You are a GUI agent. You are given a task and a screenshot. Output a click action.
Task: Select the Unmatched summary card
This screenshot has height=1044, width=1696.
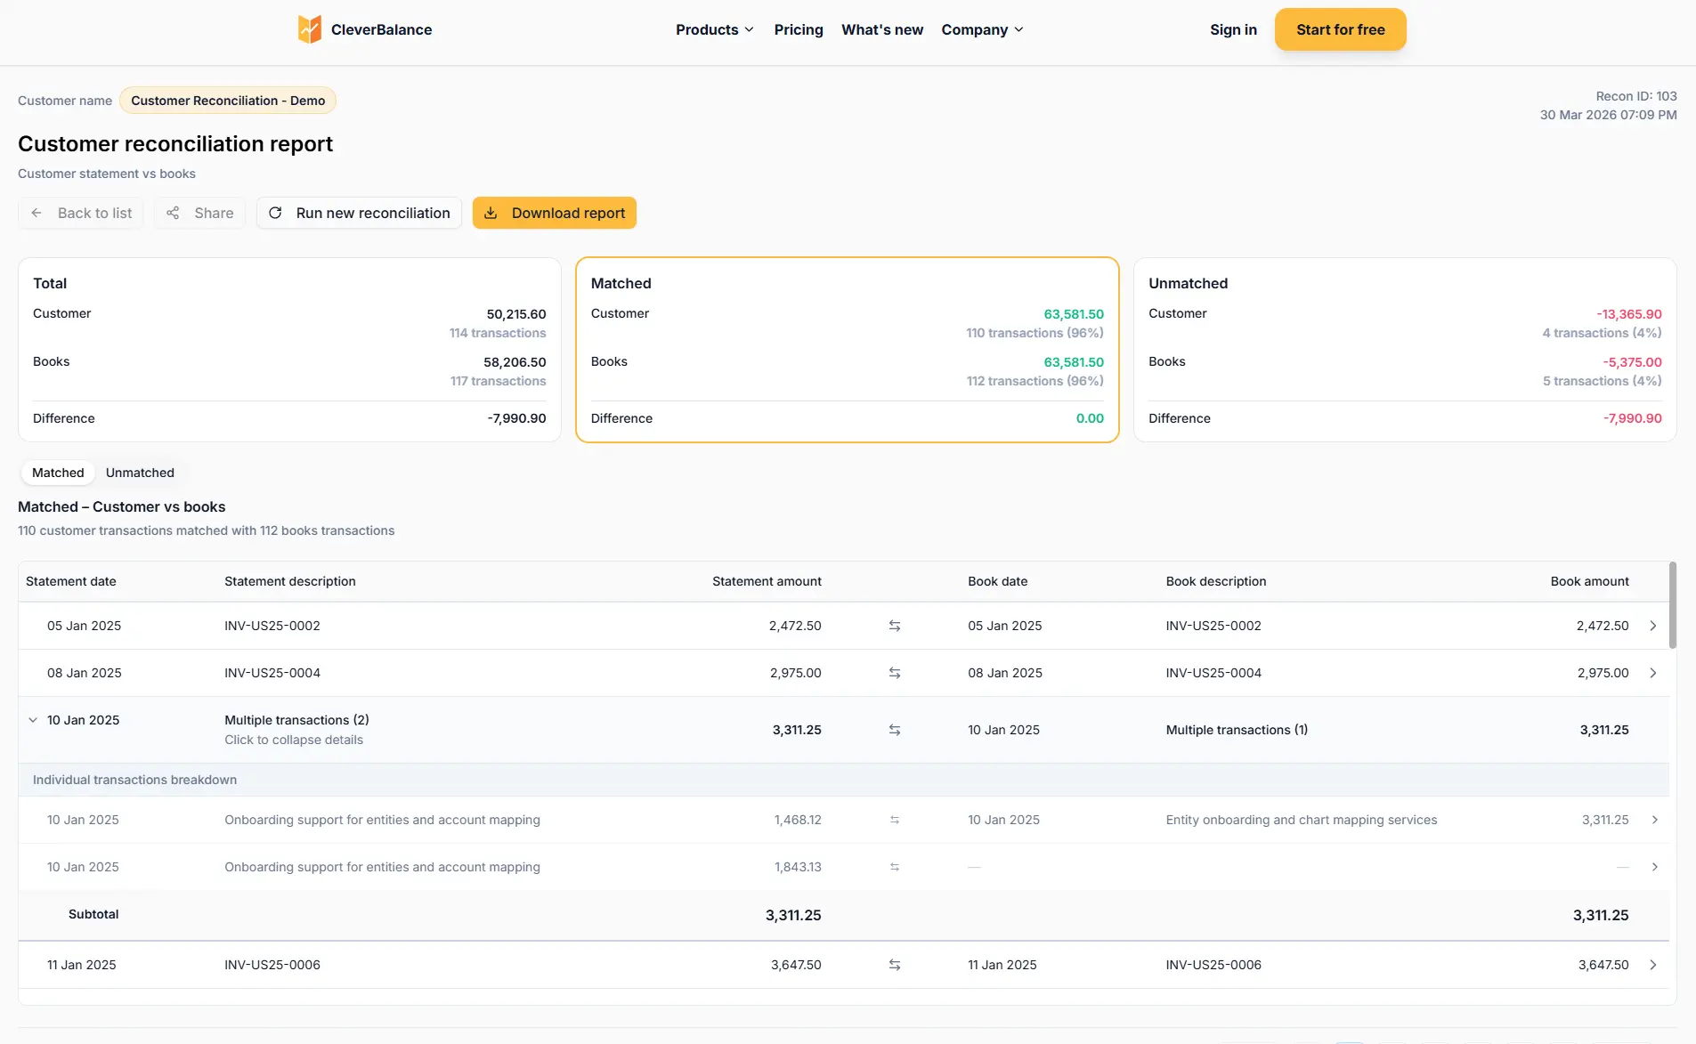coord(1405,350)
